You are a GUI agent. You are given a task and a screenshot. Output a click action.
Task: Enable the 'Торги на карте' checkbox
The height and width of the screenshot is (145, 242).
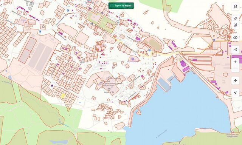tap(112, 6)
